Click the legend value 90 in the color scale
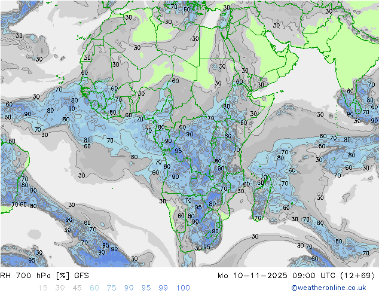The image size is (379, 293). (129, 288)
